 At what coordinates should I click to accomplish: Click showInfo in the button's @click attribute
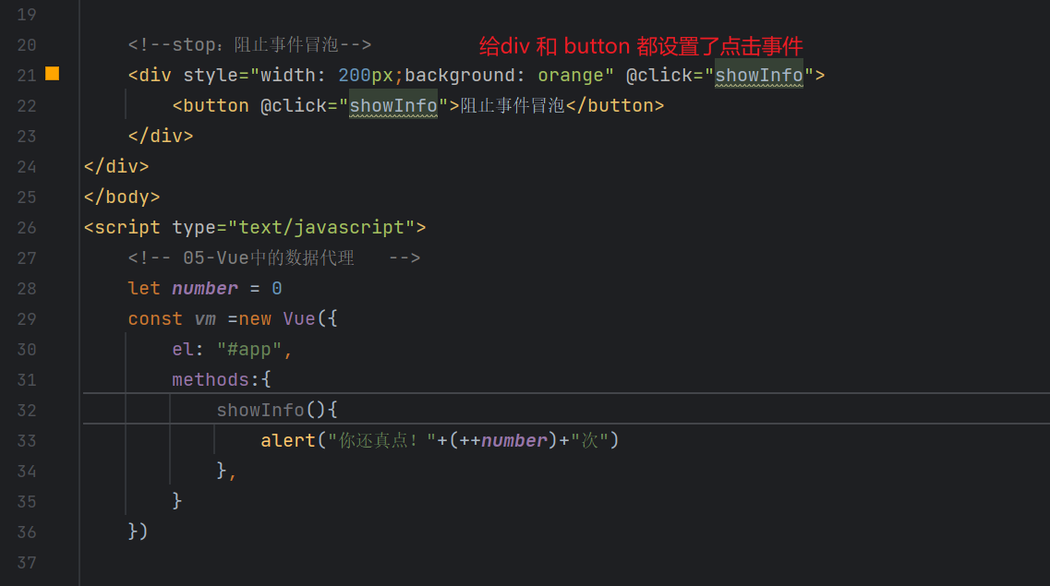392,105
